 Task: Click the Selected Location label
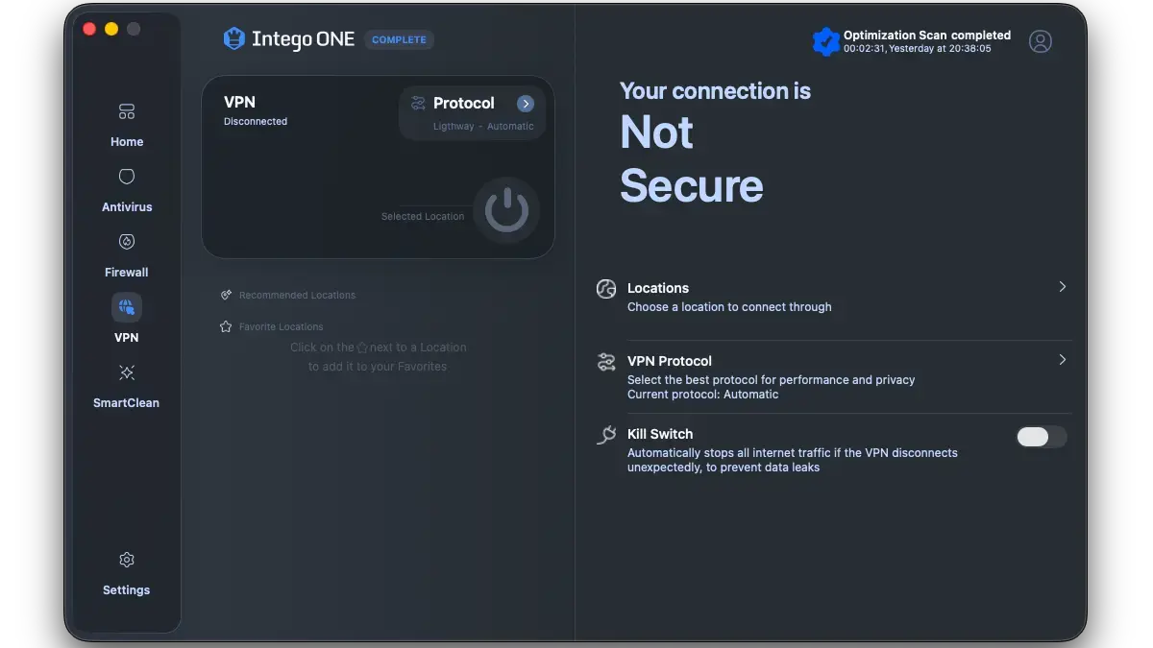[x=423, y=216]
